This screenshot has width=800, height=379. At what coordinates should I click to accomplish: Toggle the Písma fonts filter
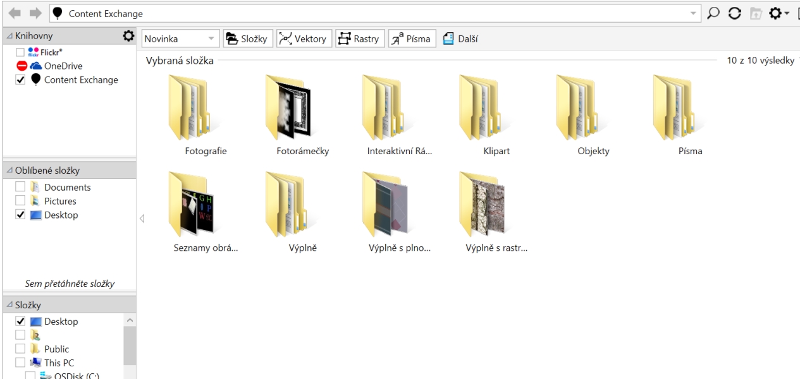tap(411, 39)
